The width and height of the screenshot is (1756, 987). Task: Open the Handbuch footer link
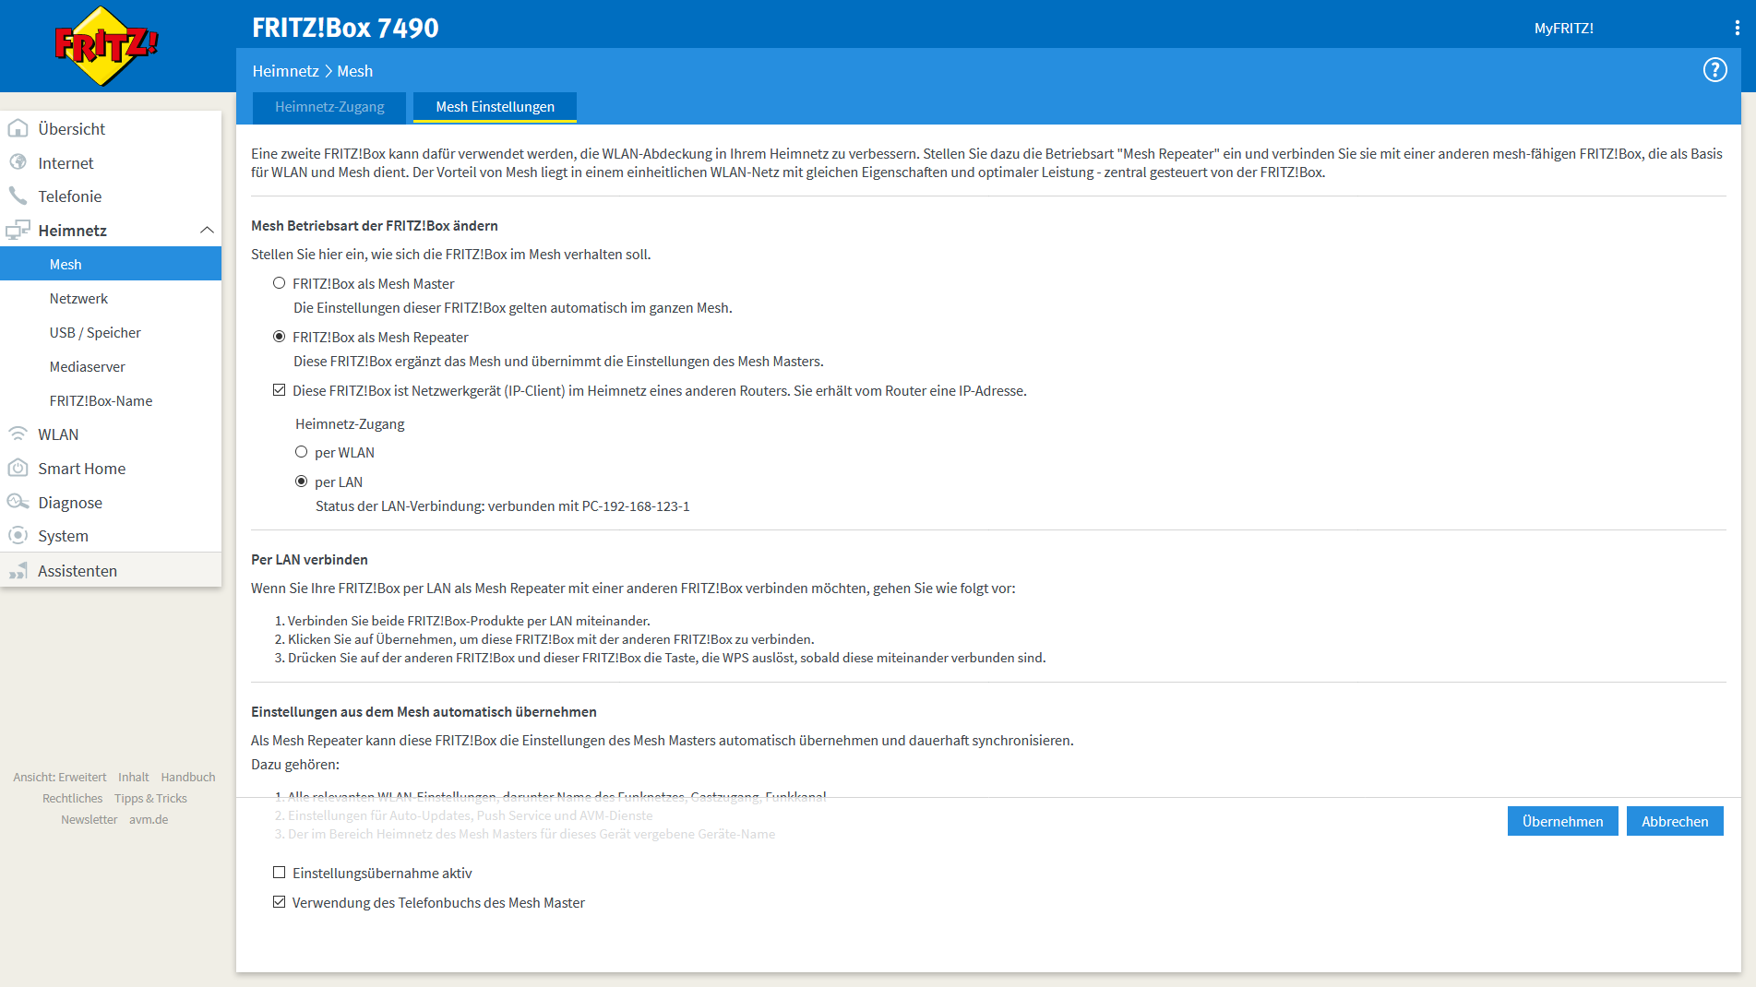pyautogui.click(x=188, y=777)
